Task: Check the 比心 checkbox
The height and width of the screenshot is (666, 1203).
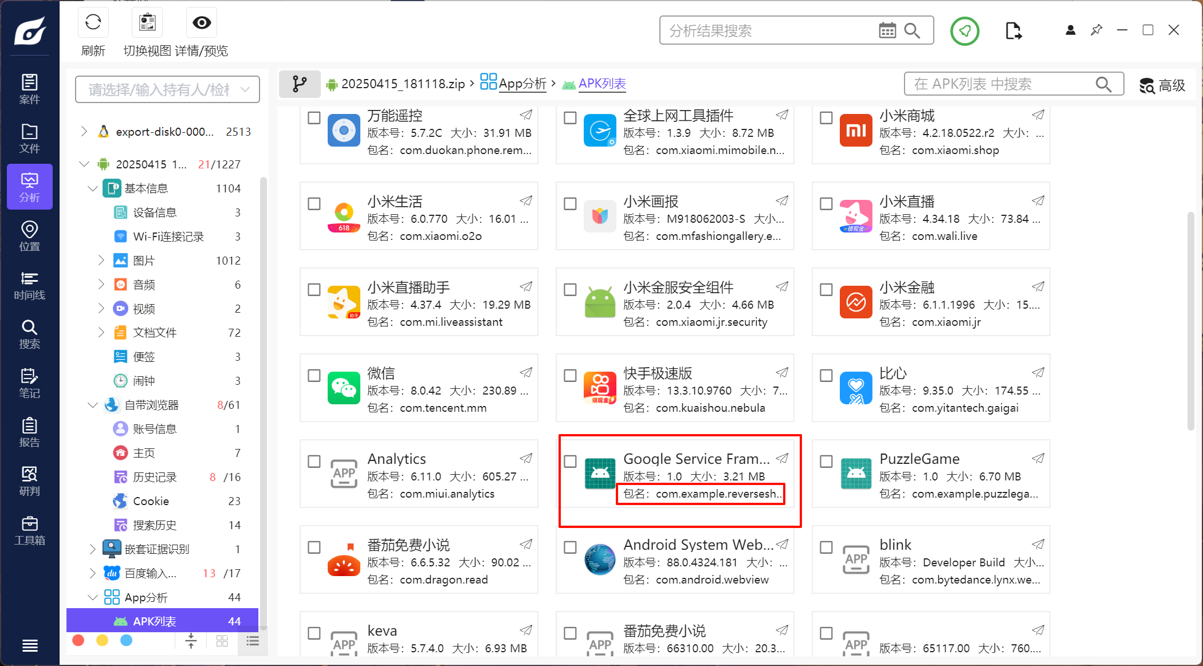Action: pos(826,376)
